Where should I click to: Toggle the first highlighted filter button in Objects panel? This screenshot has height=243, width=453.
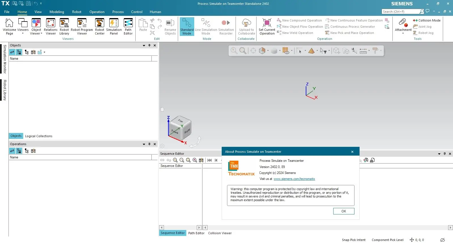(12, 52)
